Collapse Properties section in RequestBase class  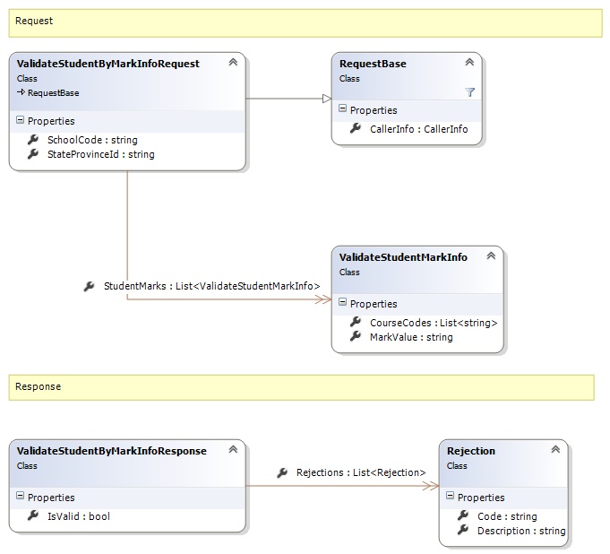[342, 110]
